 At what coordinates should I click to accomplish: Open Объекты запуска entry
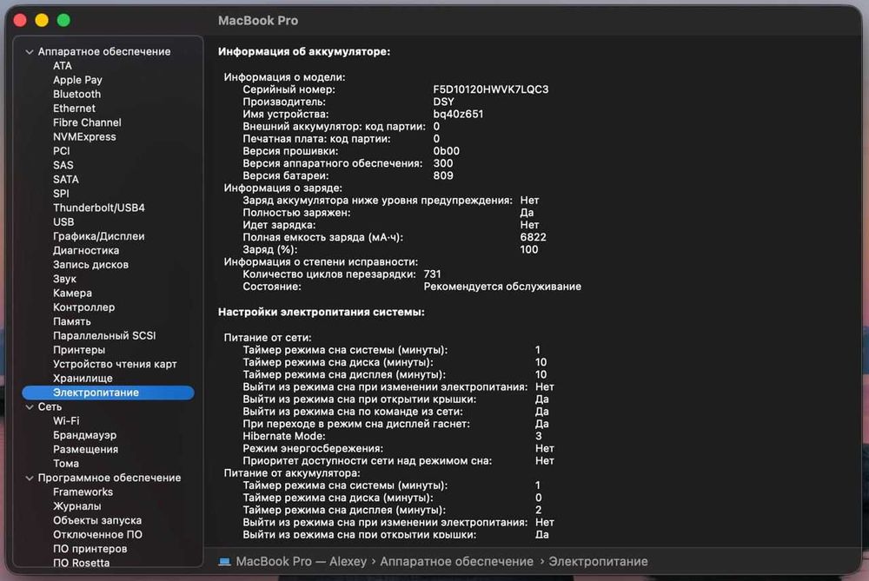97,520
